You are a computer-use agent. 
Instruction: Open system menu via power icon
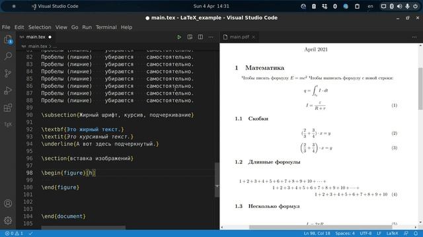click(416, 6)
